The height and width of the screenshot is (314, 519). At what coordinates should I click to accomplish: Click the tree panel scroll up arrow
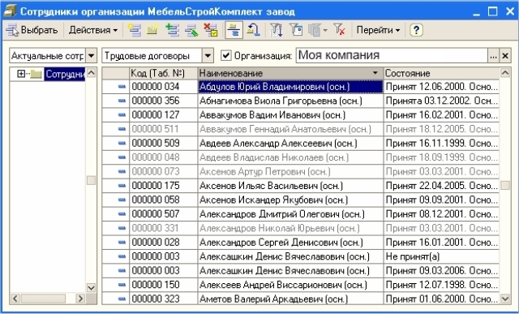click(x=91, y=72)
